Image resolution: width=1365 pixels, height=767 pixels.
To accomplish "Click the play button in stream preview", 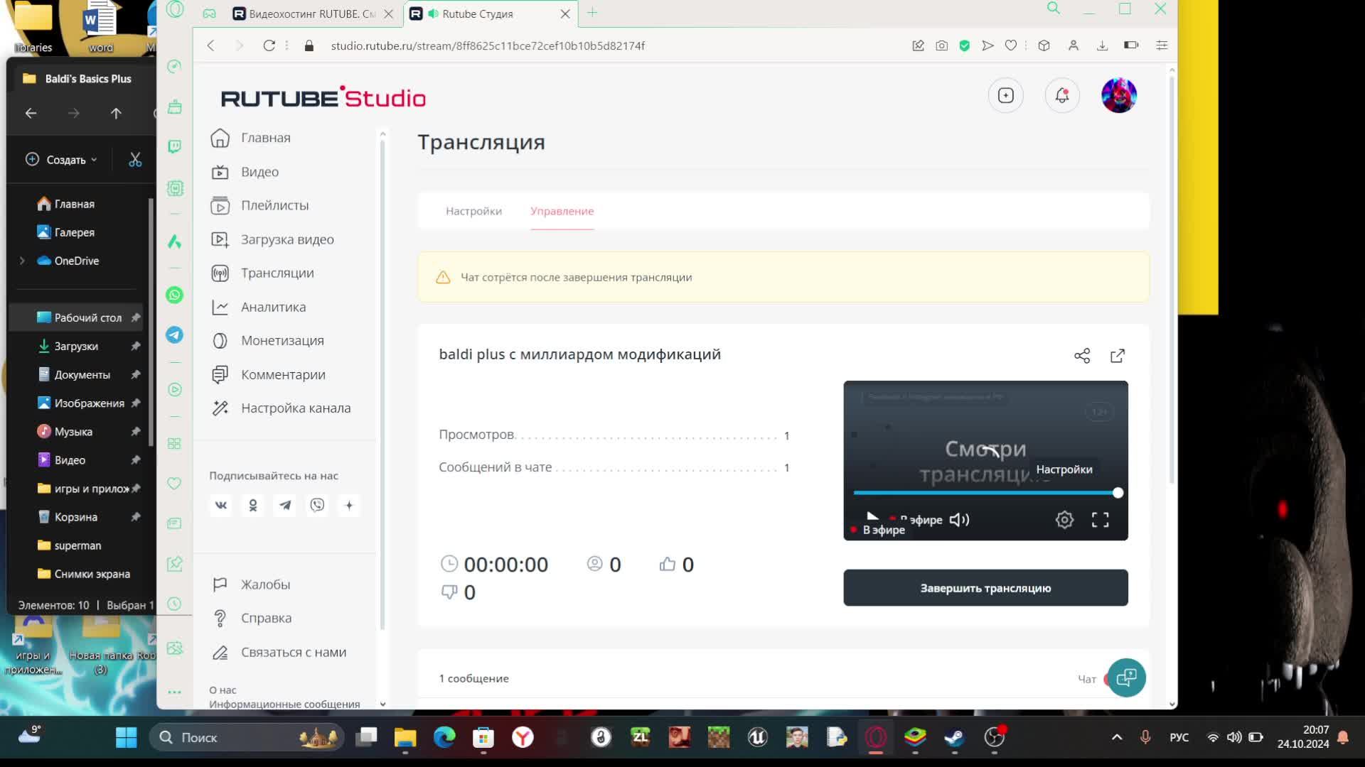I will click(x=872, y=518).
